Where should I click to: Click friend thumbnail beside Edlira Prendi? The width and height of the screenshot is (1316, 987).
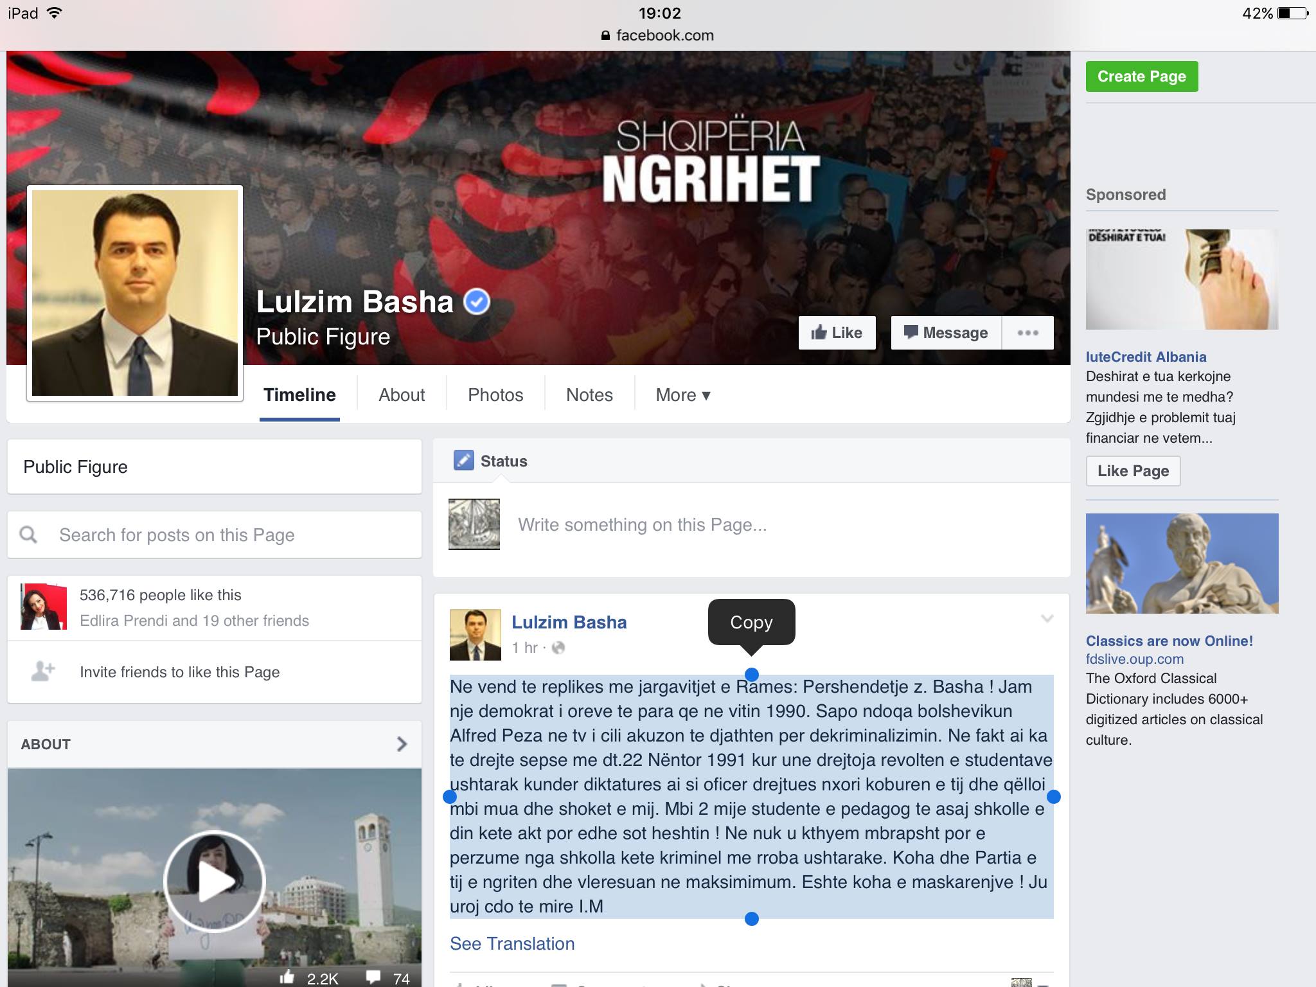tap(44, 607)
